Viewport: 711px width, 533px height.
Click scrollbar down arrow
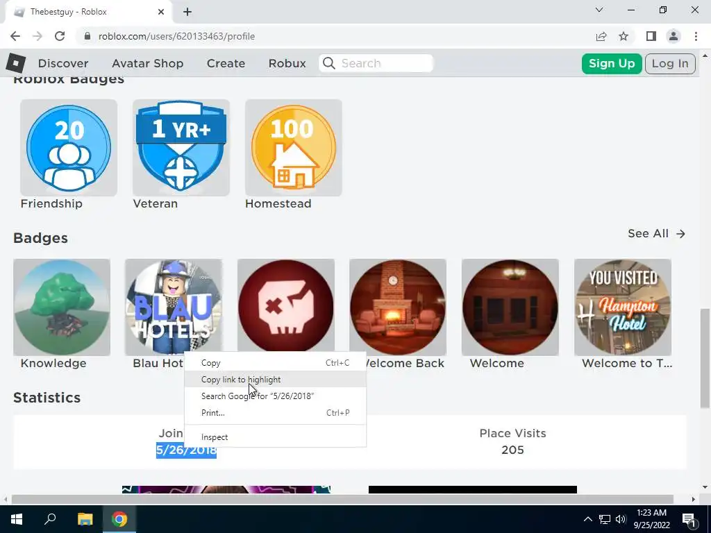[x=705, y=488]
